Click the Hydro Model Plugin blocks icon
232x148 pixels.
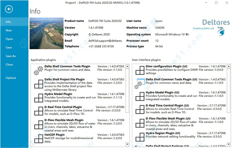pyautogui.click(x=39, y=98)
